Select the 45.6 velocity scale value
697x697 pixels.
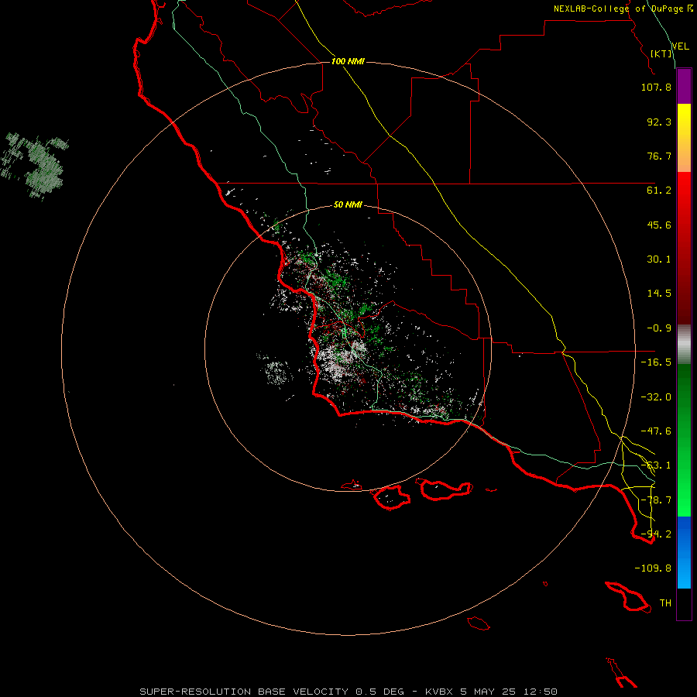point(659,225)
